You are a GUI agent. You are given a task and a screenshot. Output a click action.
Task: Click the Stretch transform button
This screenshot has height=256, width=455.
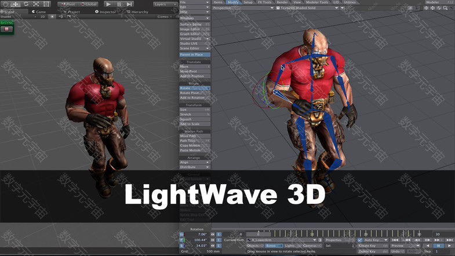coord(194,115)
